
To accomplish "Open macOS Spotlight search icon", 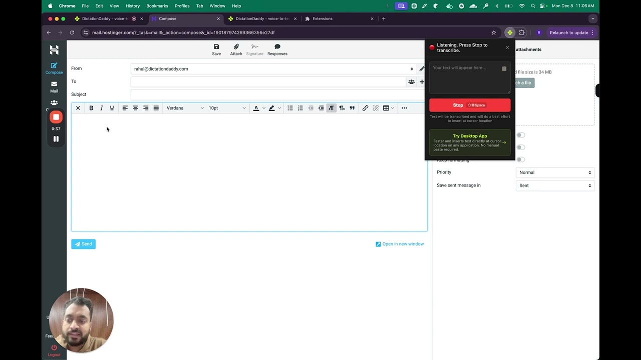I will (533, 6).
